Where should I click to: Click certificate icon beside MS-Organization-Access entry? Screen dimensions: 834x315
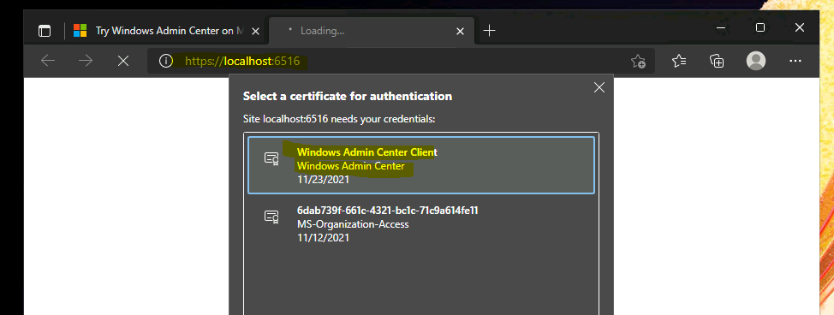271,217
